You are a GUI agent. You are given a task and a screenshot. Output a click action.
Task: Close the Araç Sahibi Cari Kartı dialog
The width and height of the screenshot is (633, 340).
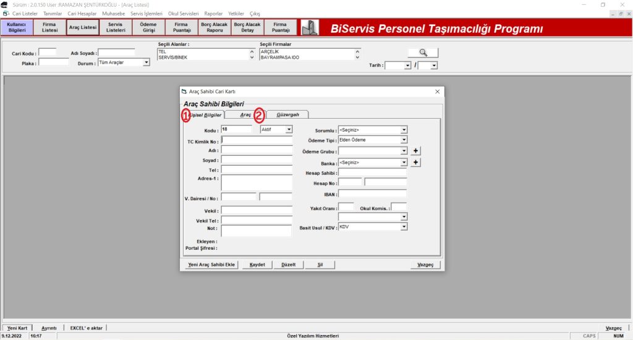(x=438, y=91)
